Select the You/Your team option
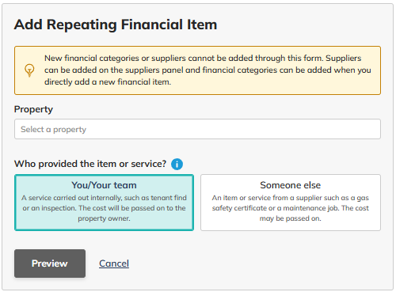The height and width of the screenshot is (292, 396). click(104, 203)
